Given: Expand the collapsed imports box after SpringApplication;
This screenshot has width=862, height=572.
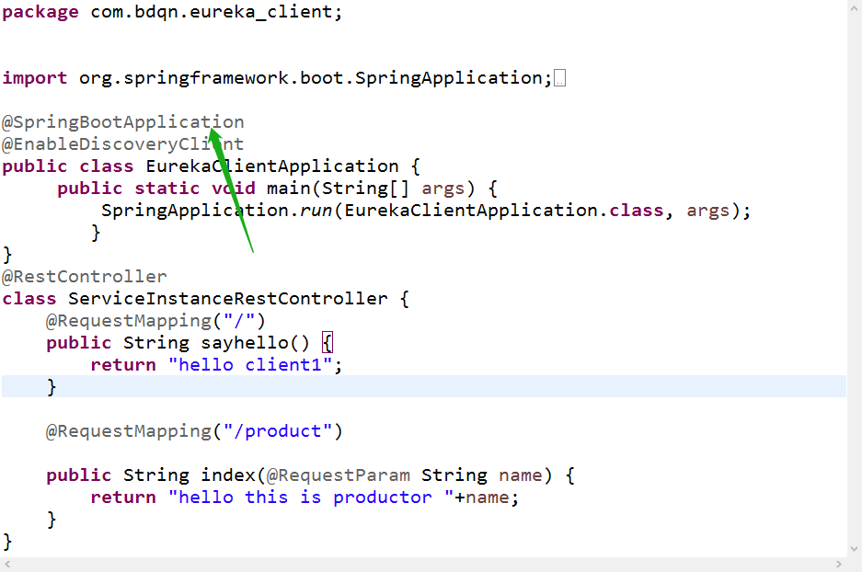Looking at the screenshot, I should pos(559,78).
